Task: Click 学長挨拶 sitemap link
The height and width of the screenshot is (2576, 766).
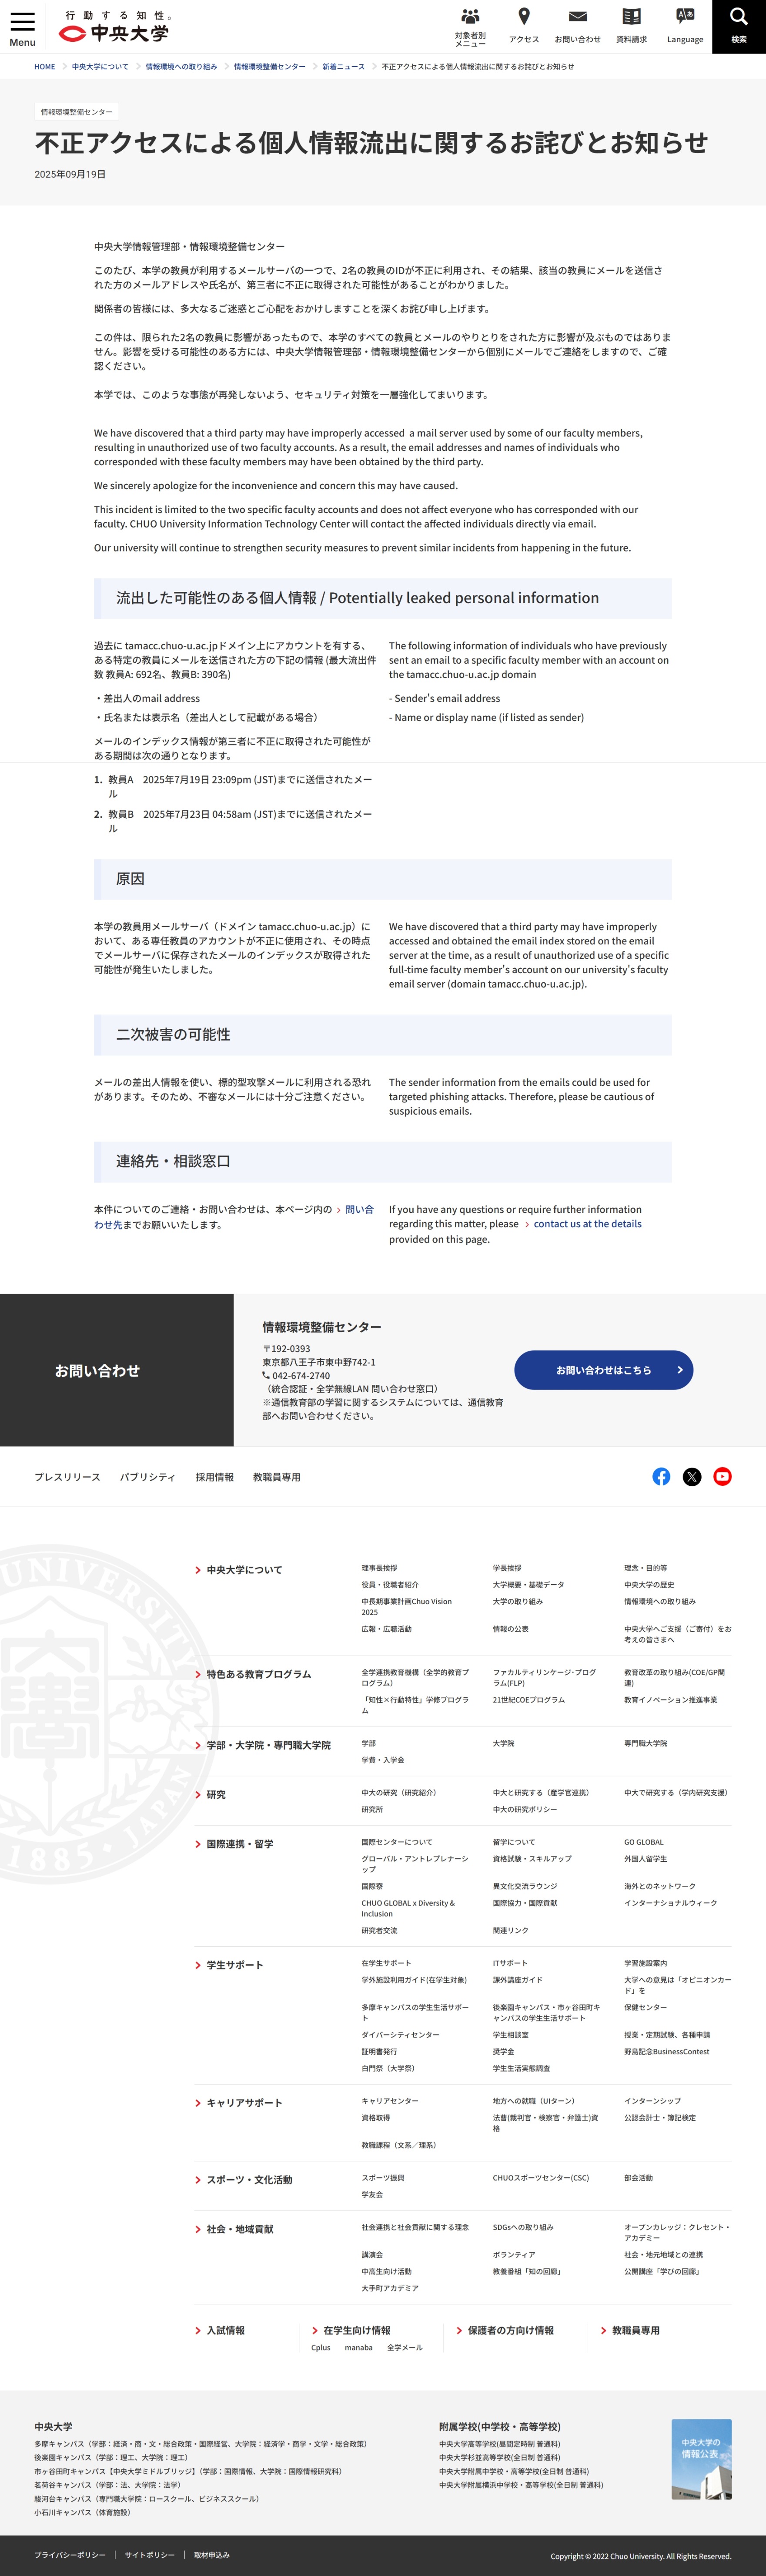Action: pyautogui.click(x=507, y=1568)
